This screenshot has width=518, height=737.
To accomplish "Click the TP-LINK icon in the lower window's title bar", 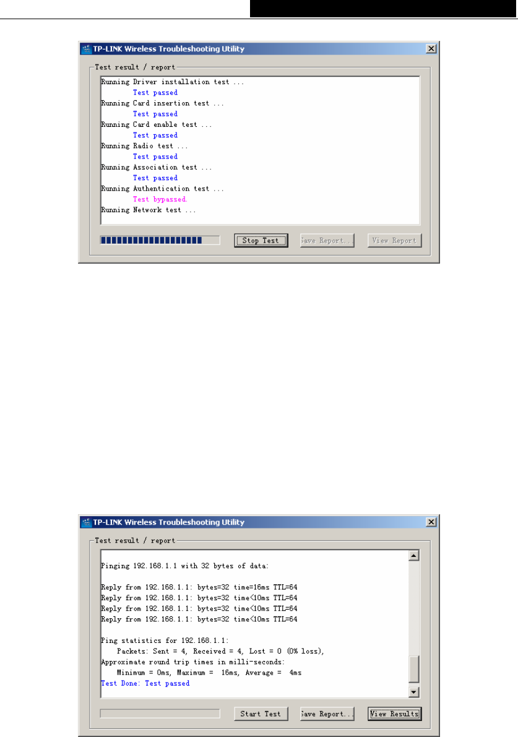I will tap(86, 522).
